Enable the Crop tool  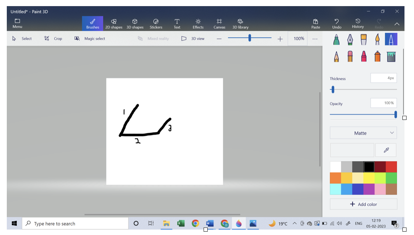pyautogui.click(x=53, y=39)
